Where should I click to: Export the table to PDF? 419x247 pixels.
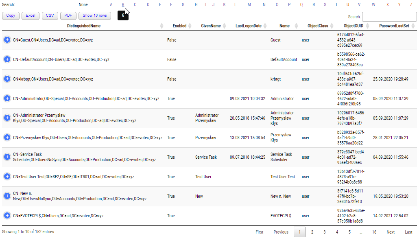coord(68,15)
